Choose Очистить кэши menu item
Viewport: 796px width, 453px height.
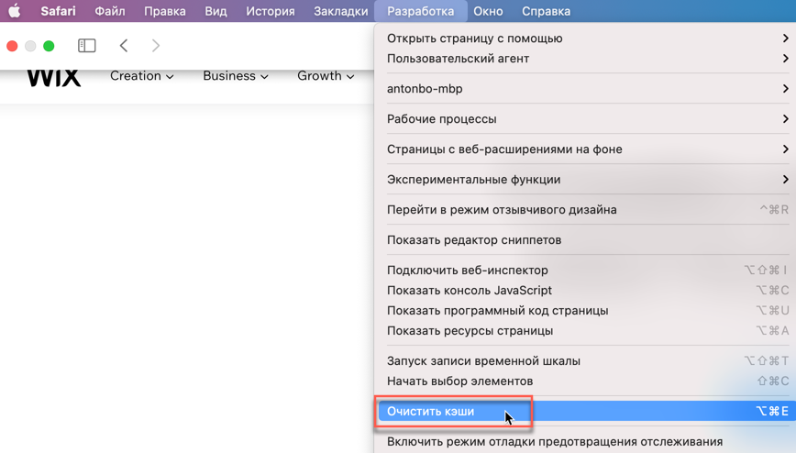(x=587, y=412)
